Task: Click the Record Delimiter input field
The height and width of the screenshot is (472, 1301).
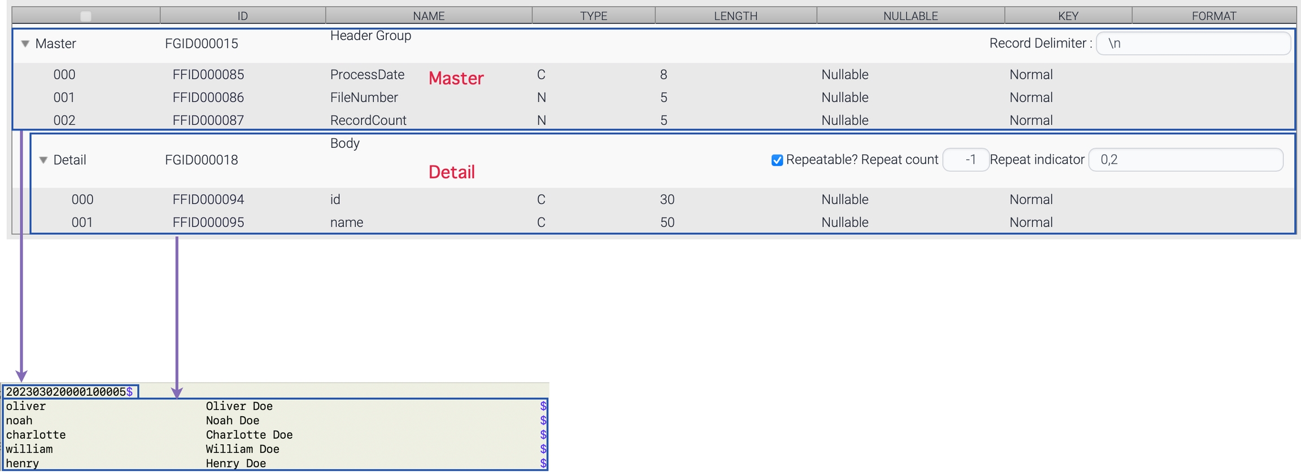Action: click(1193, 43)
